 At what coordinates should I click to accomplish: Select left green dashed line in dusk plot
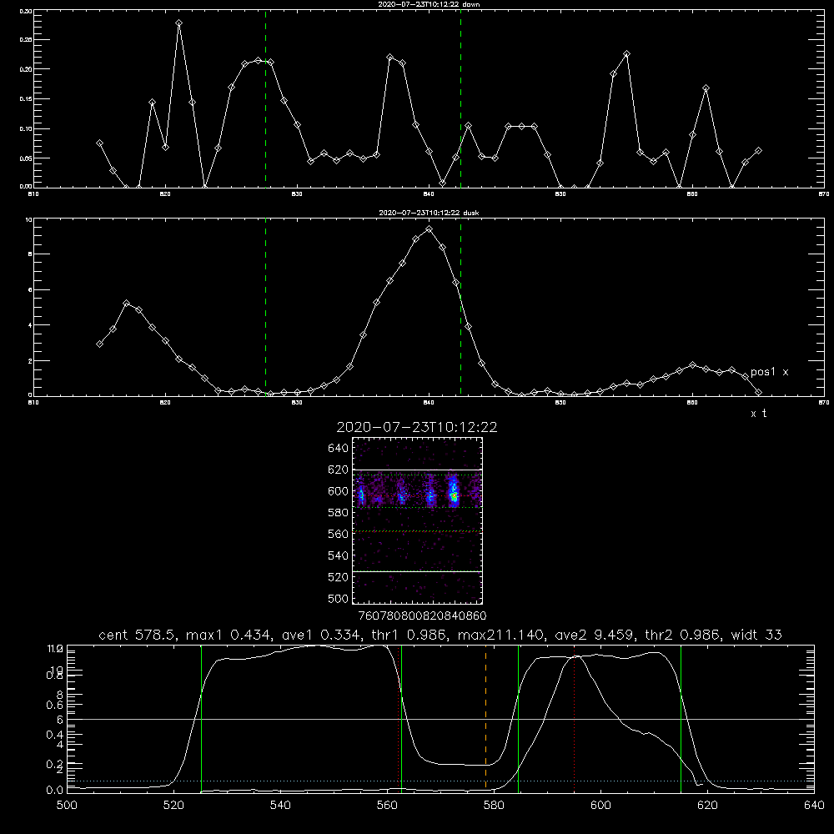tap(265, 307)
